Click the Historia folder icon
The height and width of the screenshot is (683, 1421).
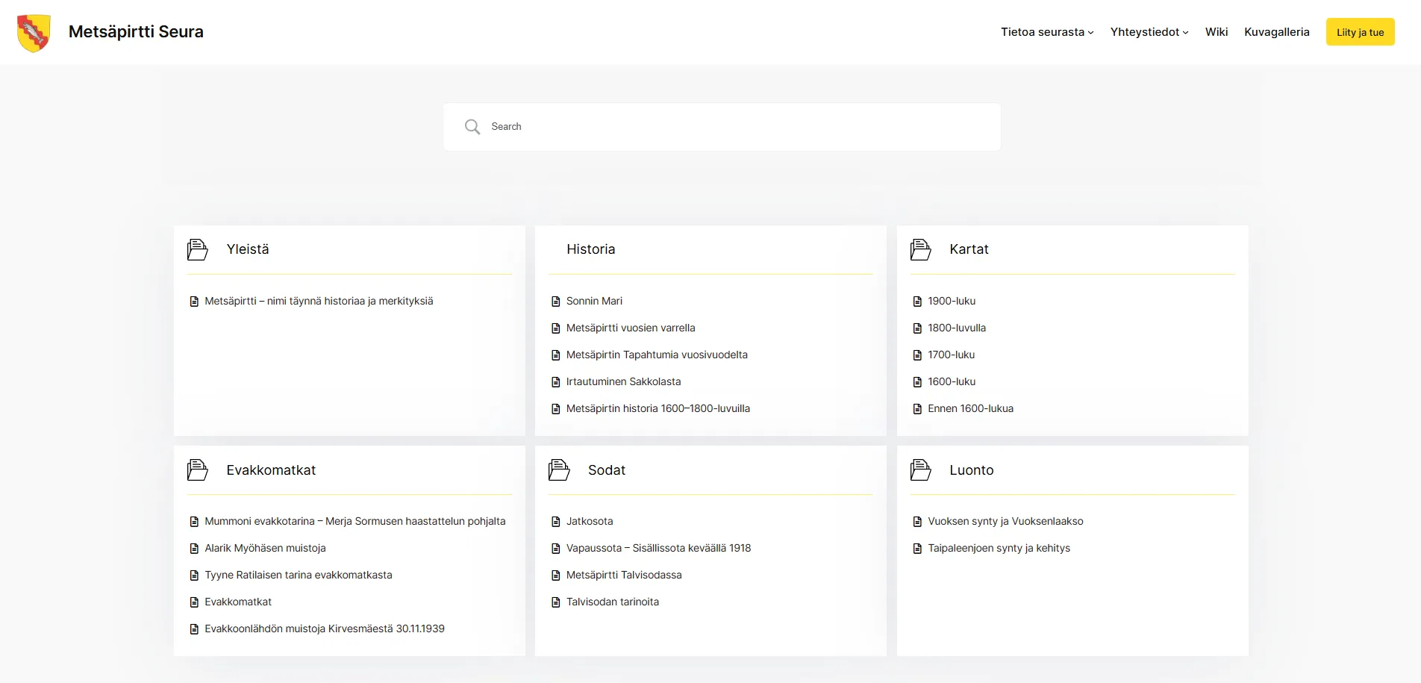(x=559, y=249)
